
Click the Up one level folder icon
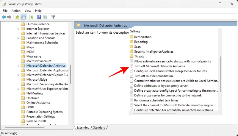pyautogui.click(x=18, y=17)
